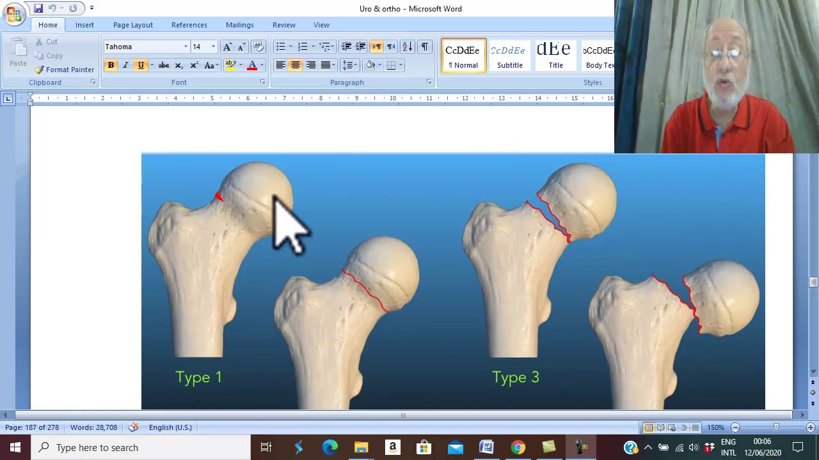Open font color dropdown arrow
Image resolution: width=819 pixels, height=460 pixels.
click(262, 65)
